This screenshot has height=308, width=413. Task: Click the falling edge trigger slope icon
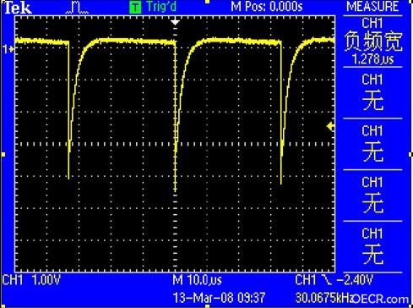pyautogui.click(x=326, y=280)
